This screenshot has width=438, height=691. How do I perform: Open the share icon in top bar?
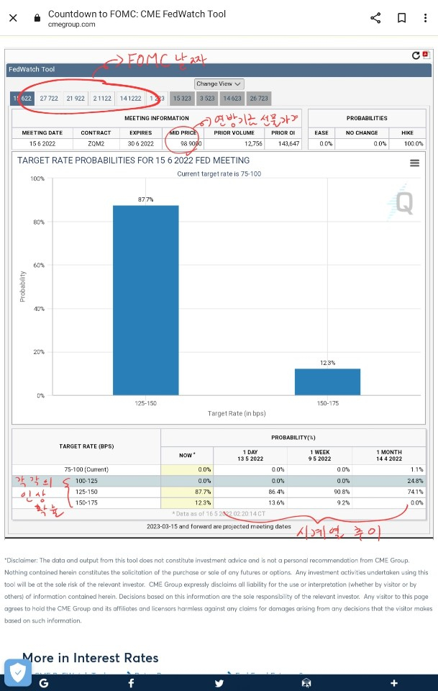375,18
